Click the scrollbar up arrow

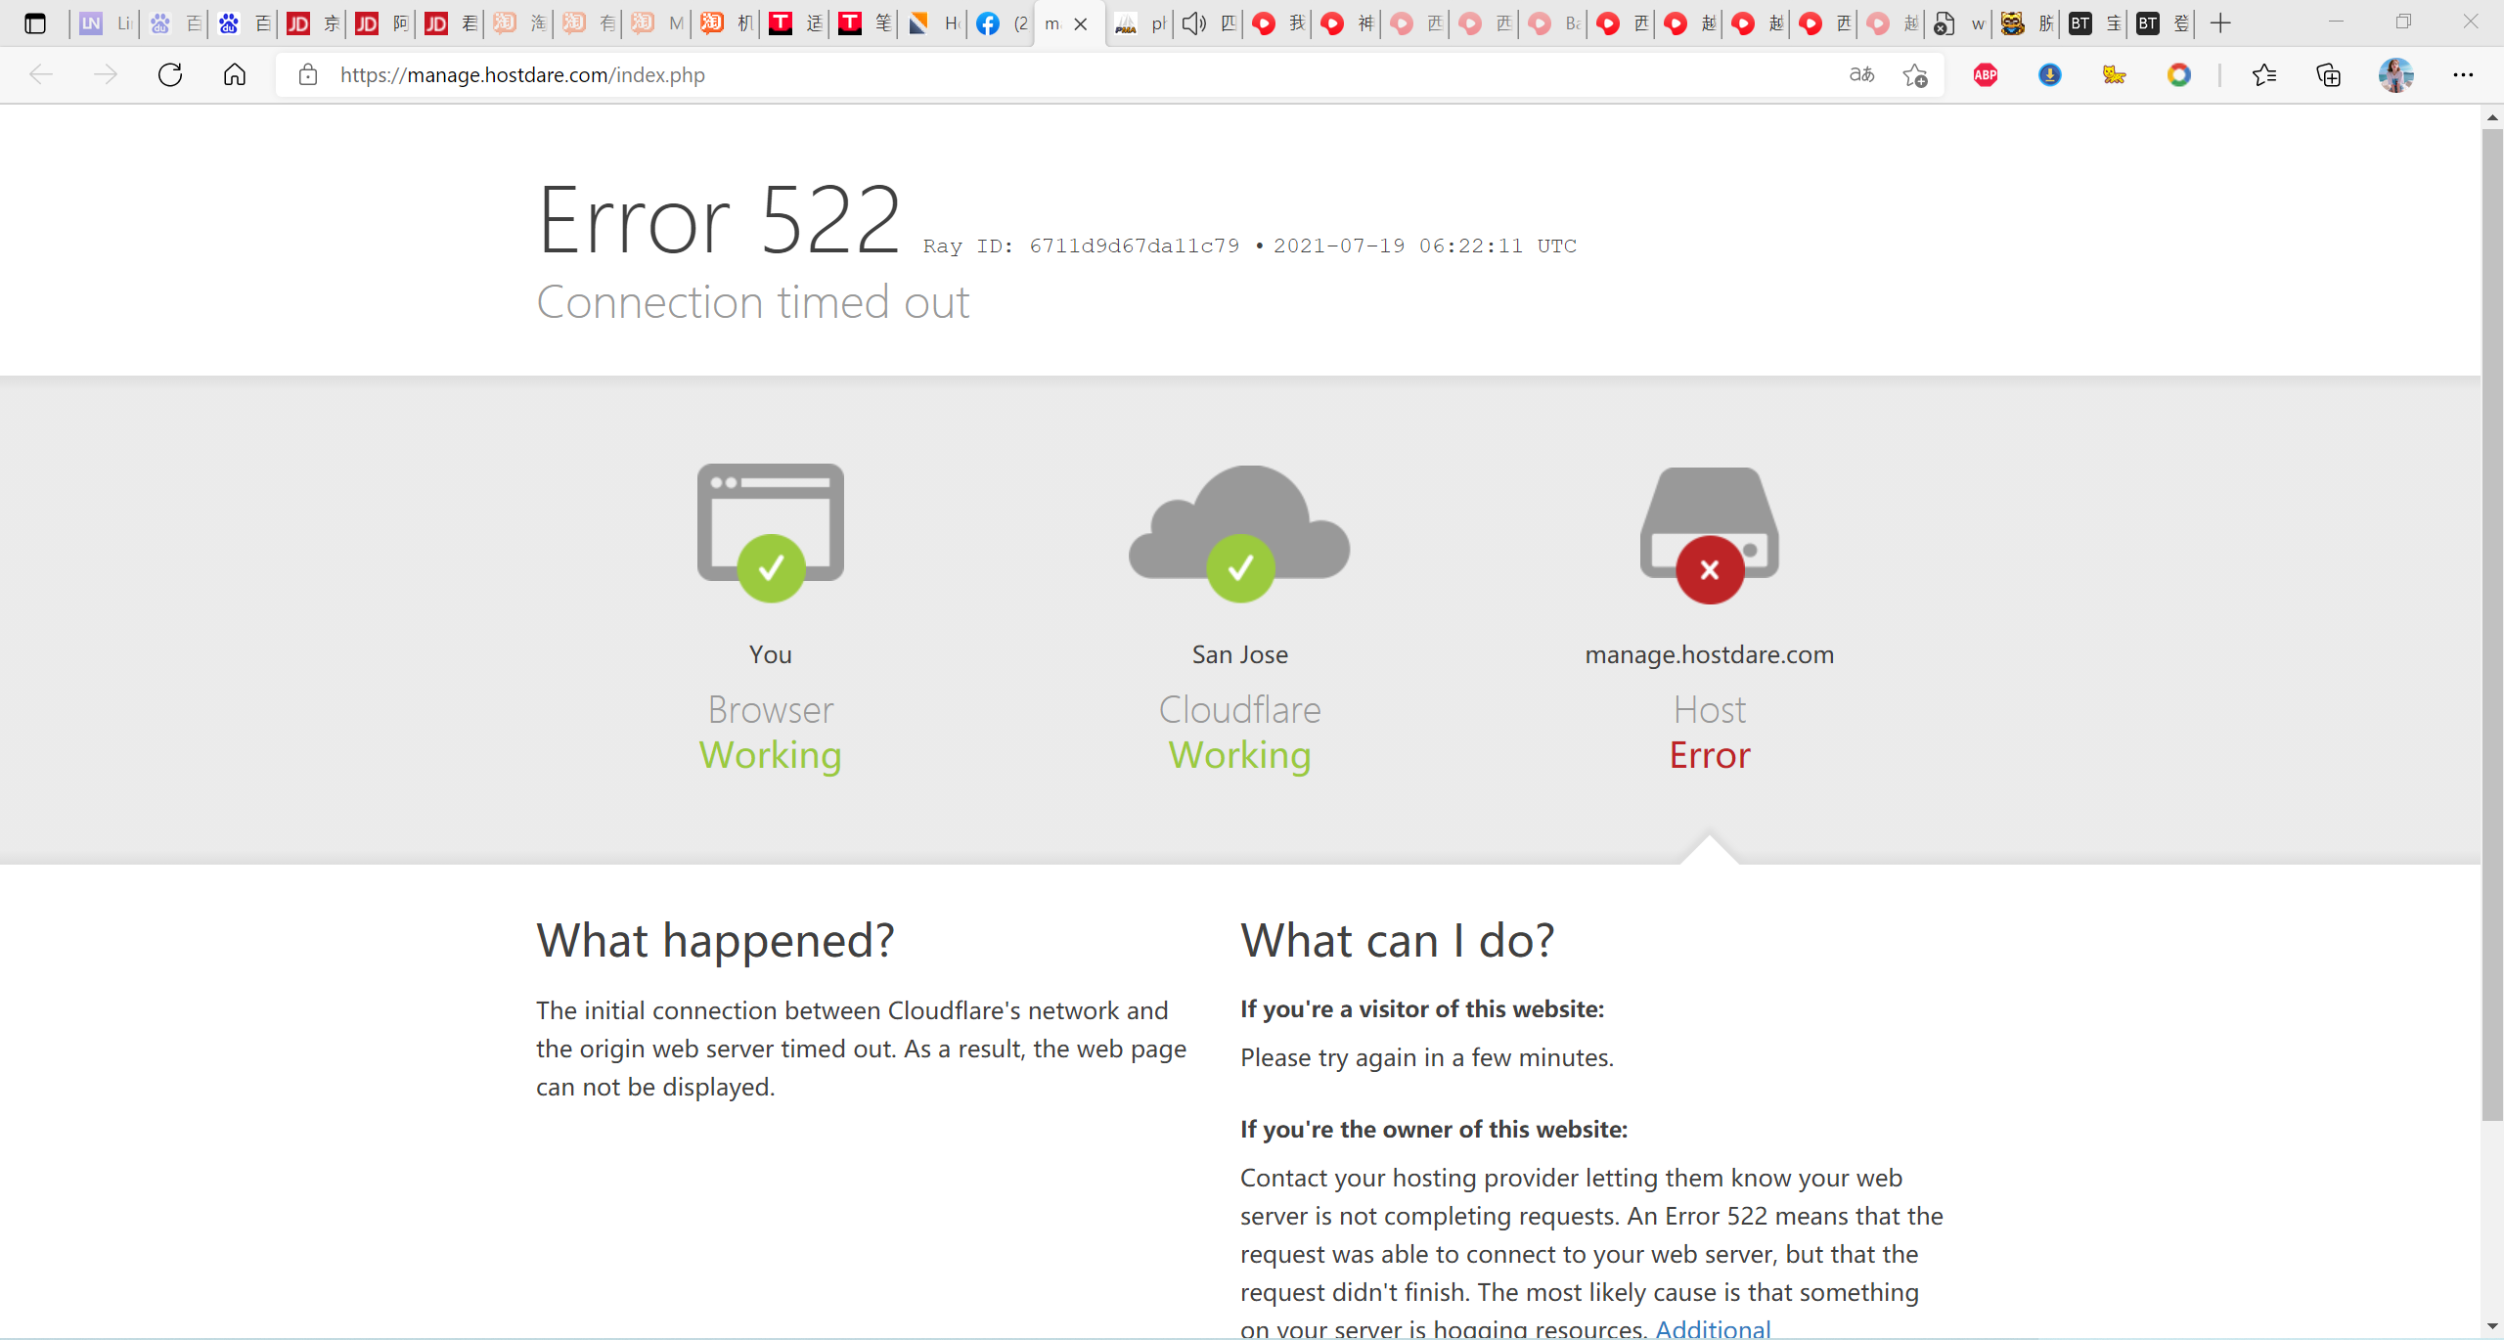coord(2492,117)
